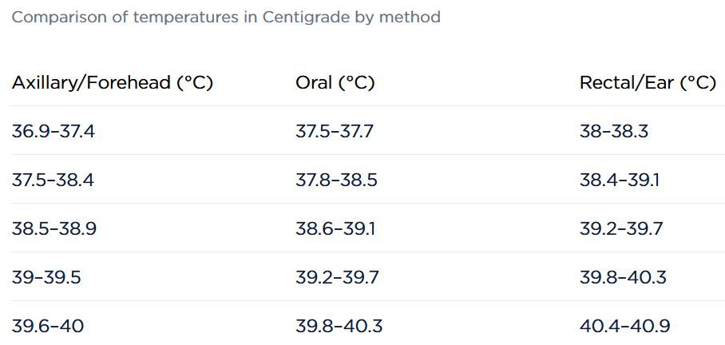The height and width of the screenshot is (345, 725).
Task: Select the Oral (°C) column header
Action: point(335,83)
